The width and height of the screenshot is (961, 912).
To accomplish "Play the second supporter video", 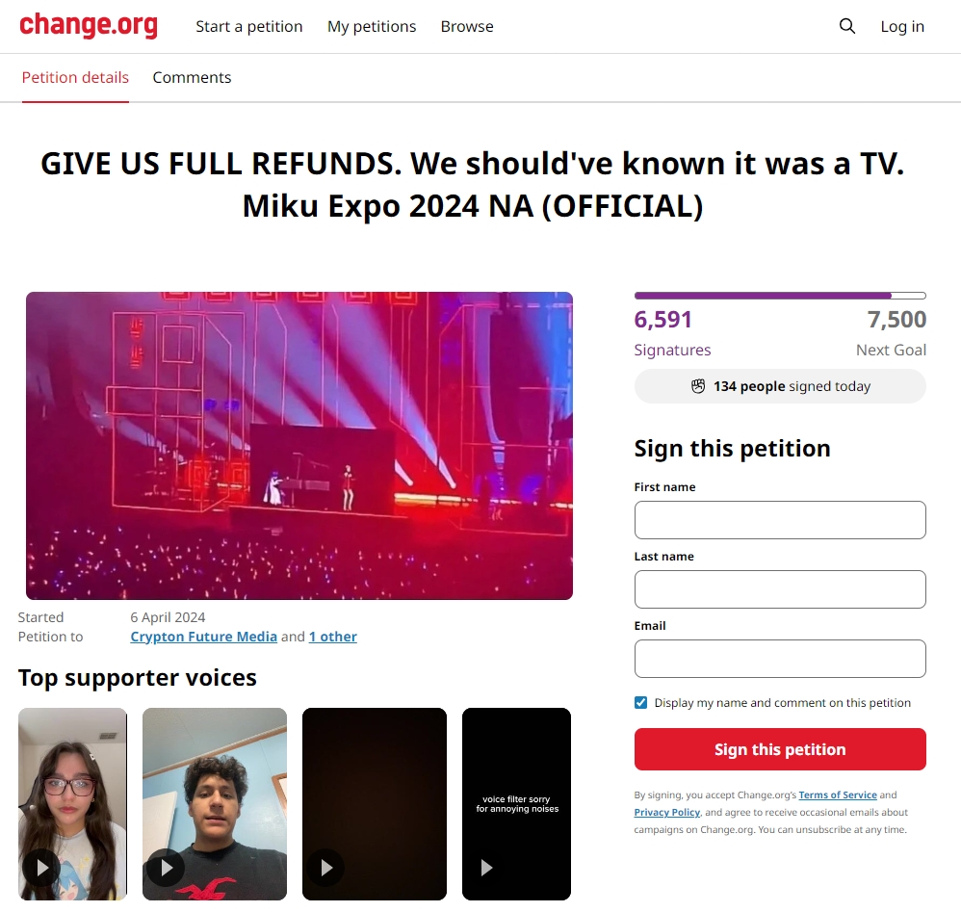I will pyautogui.click(x=166, y=868).
